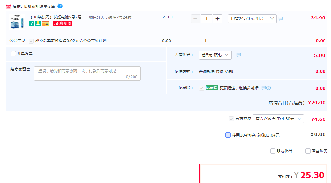The height and width of the screenshot is (183, 331).
Task: Click the comment icon after 退换货可赔
Action: pyautogui.click(x=263, y=88)
